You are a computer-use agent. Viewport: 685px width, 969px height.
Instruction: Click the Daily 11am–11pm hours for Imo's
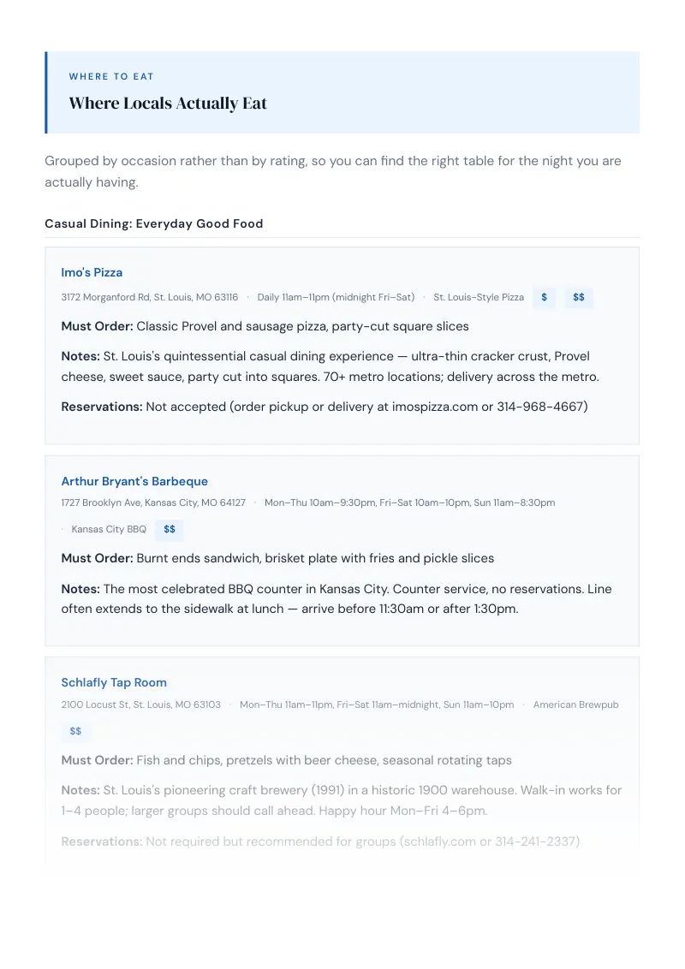tap(336, 297)
